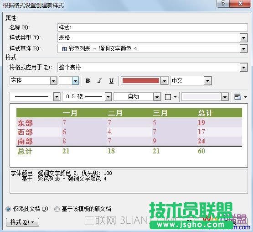Click the 格式(O) button

22,222
